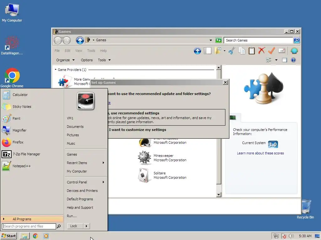Open the Minesweeper game entry

(162, 158)
